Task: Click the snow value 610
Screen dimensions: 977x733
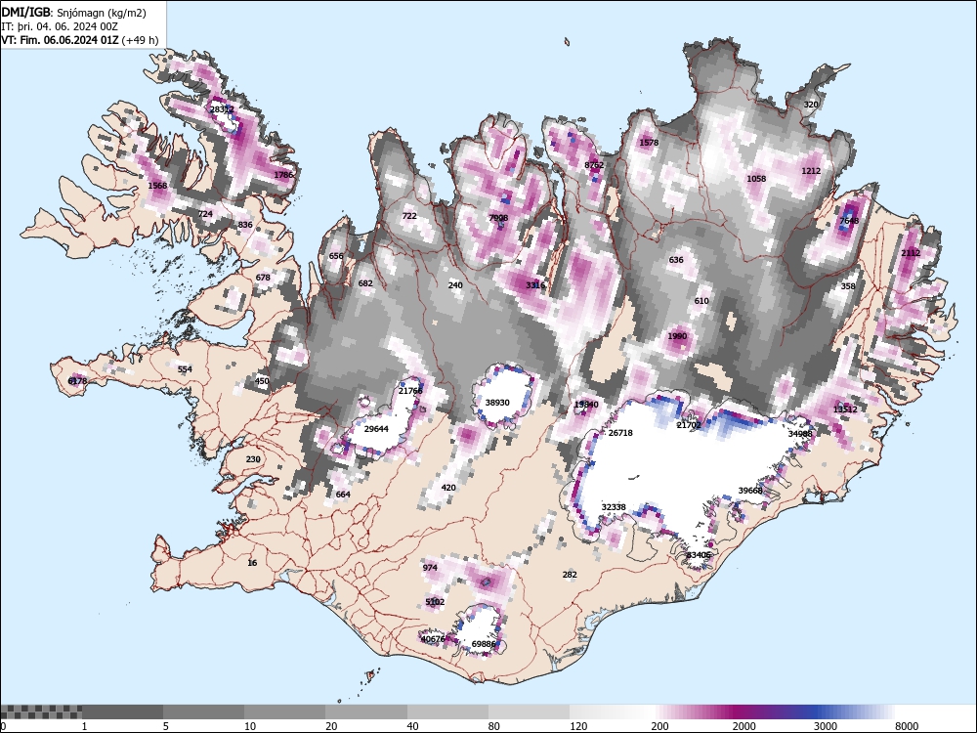Action: pos(701,301)
